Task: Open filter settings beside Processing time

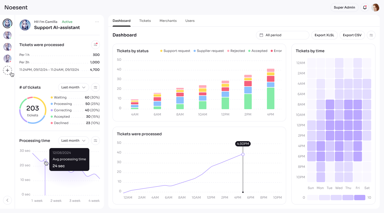Action: pyautogui.click(x=95, y=141)
